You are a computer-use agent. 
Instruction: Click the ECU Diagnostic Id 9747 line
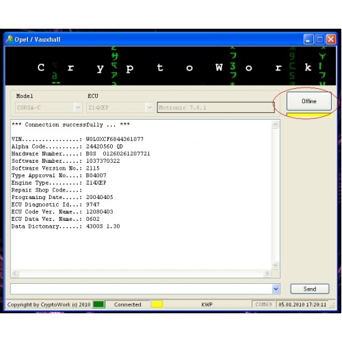pos(55,205)
